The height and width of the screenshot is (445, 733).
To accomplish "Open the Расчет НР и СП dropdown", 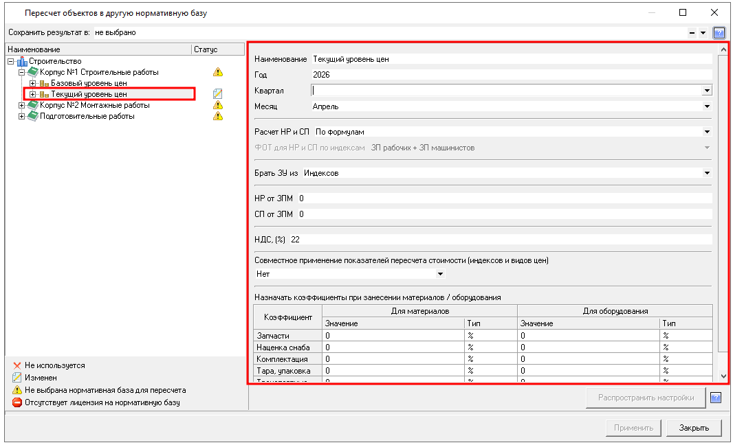I will coord(706,132).
